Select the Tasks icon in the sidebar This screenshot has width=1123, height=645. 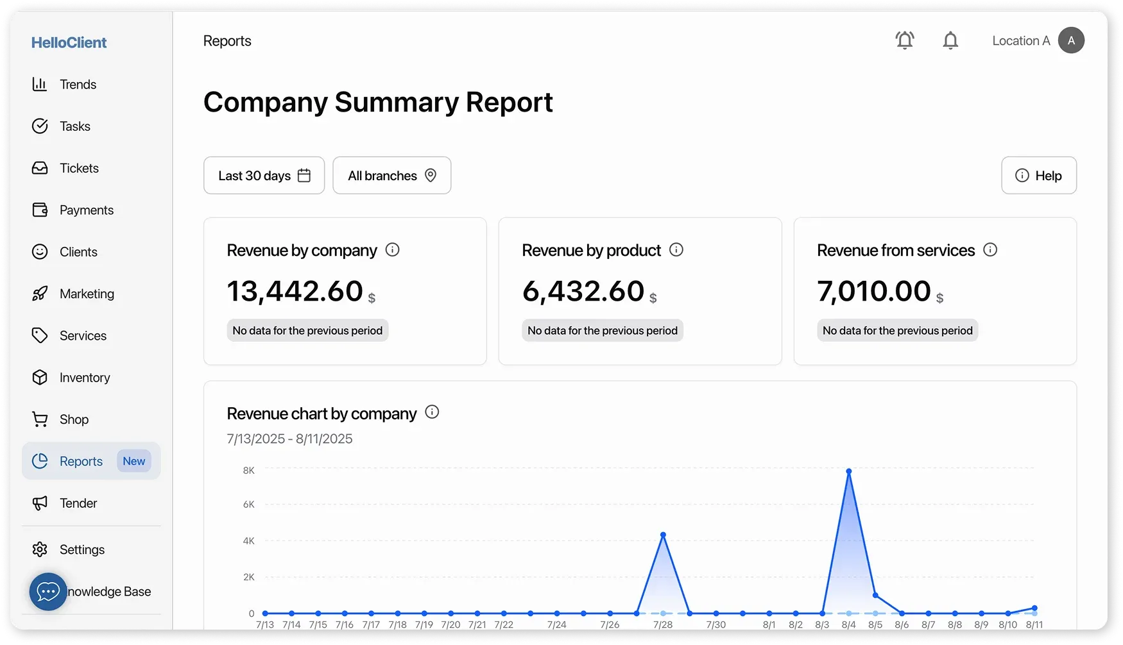[x=39, y=126]
